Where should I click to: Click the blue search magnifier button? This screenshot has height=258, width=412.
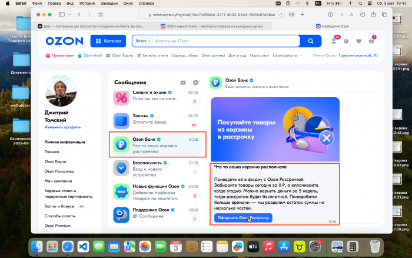(311, 41)
